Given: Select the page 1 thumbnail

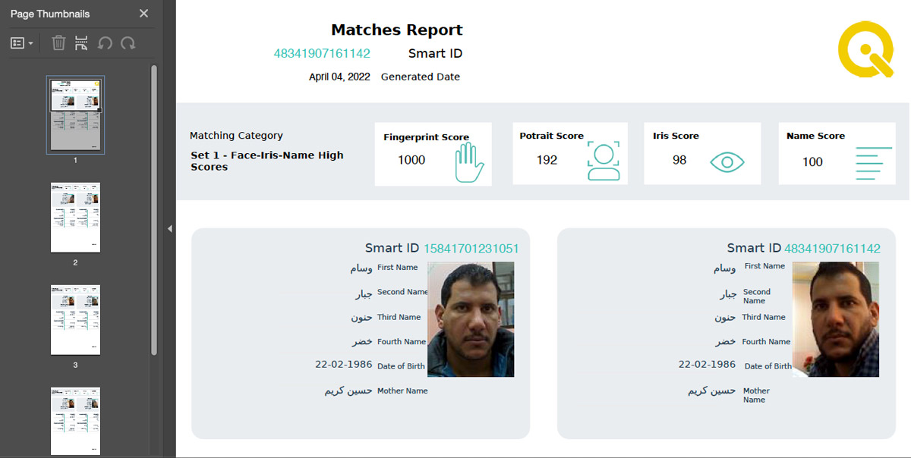Looking at the screenshot, I should pyautogui.click(x=75, y=114).
